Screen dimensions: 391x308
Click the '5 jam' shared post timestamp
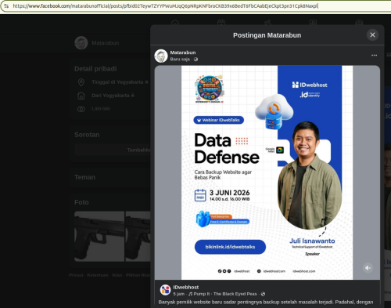pyautogui.click(x=178, y=294)
